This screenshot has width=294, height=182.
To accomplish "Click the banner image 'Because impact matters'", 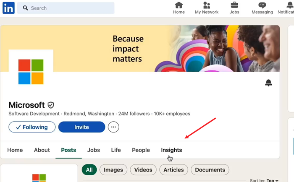I will point(140,49).
